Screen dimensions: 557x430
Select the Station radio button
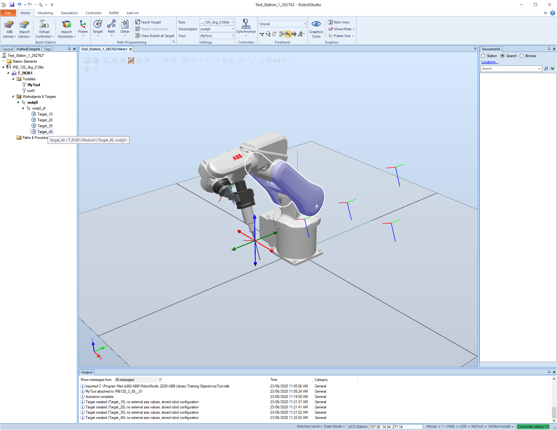pos(483,56)
